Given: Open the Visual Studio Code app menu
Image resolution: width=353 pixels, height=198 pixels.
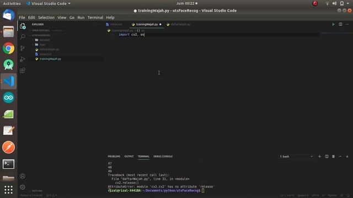Looking at the screenshot, I should [49, 3].
